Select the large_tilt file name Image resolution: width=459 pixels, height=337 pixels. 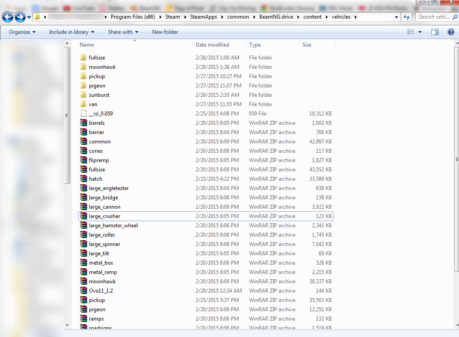point(99,254)
